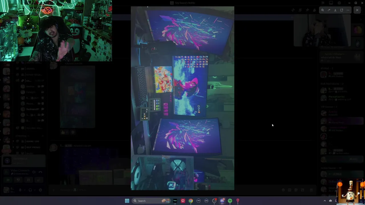Open the green waveform app in taskbar

pyautogui.click(x=175, y=201)
